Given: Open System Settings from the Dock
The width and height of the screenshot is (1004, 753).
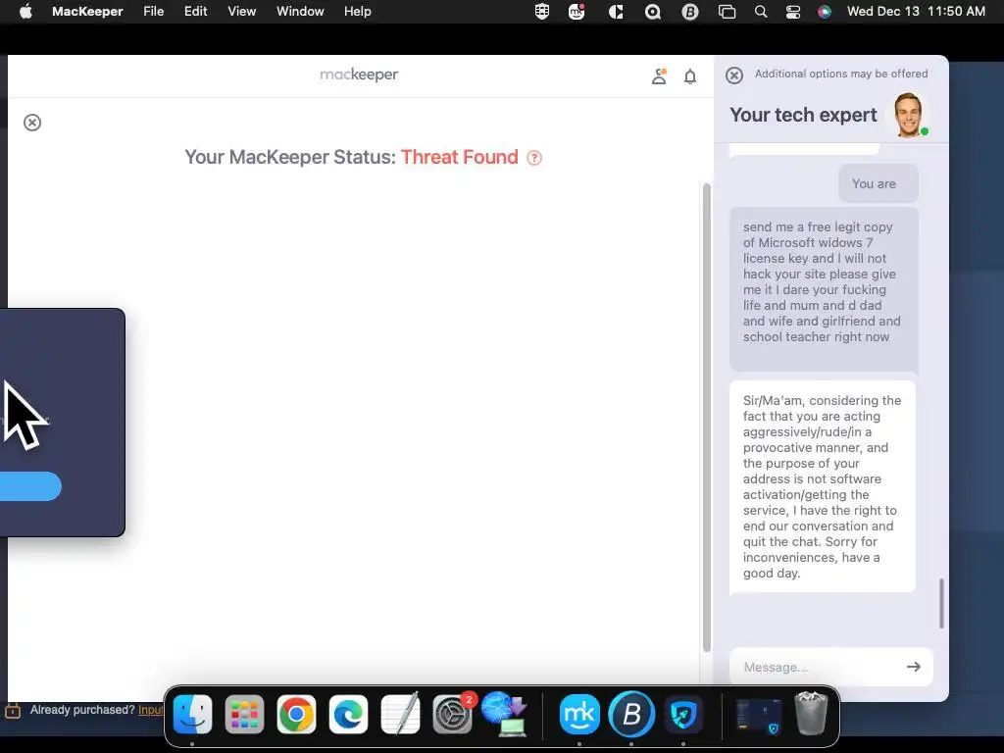Looking at the screenshot, I should [x=452, y=714].
